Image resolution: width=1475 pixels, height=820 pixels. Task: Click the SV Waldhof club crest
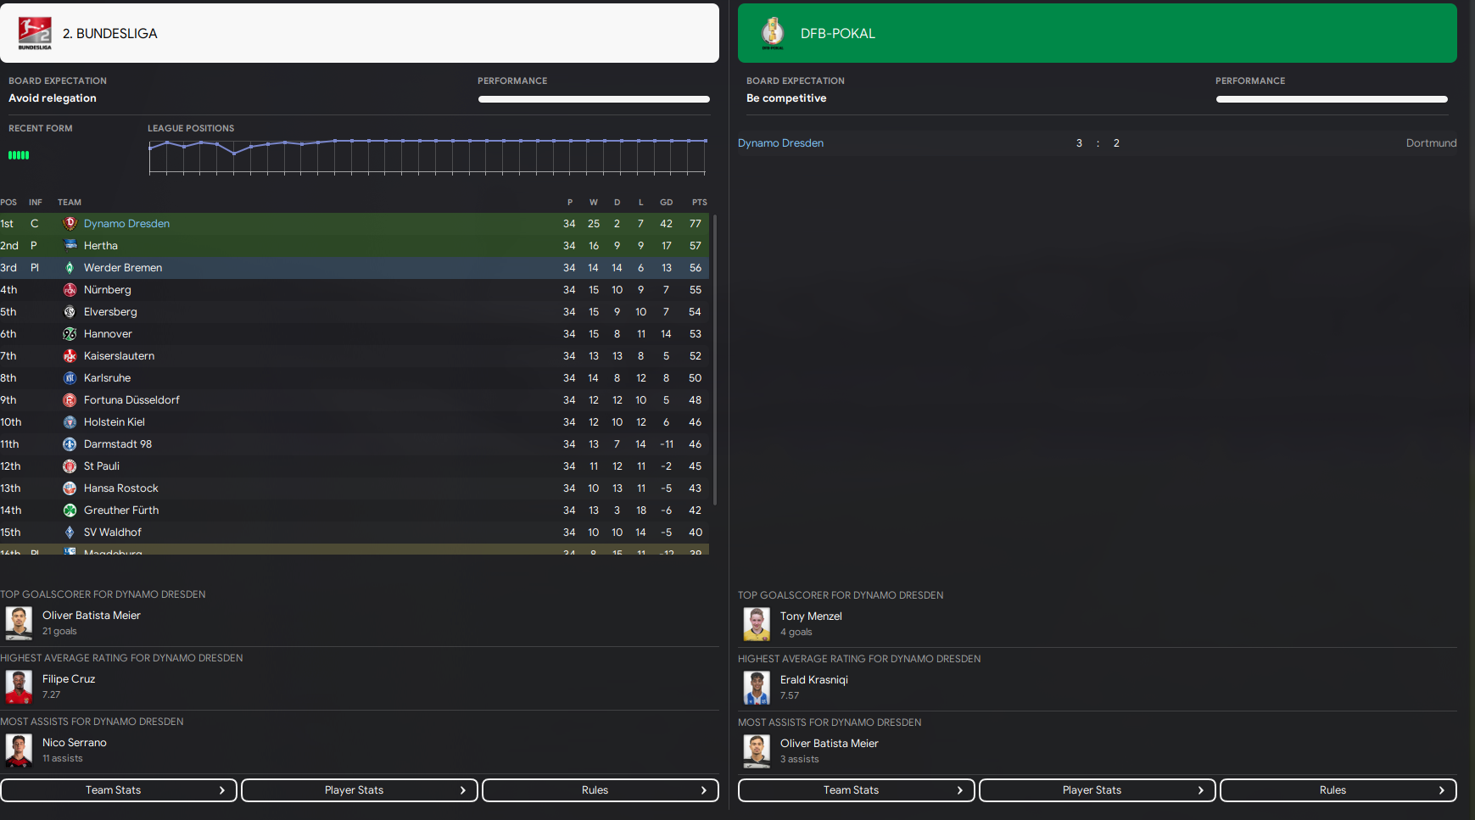pos(70,533)
